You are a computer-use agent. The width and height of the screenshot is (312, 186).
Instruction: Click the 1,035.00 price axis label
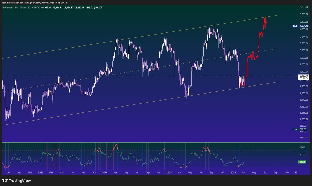coord(304,119)
